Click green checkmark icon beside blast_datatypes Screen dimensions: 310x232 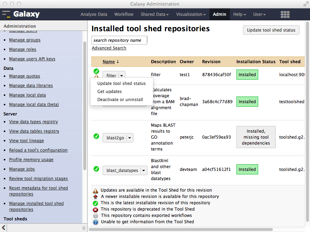[x=96, y=169]
